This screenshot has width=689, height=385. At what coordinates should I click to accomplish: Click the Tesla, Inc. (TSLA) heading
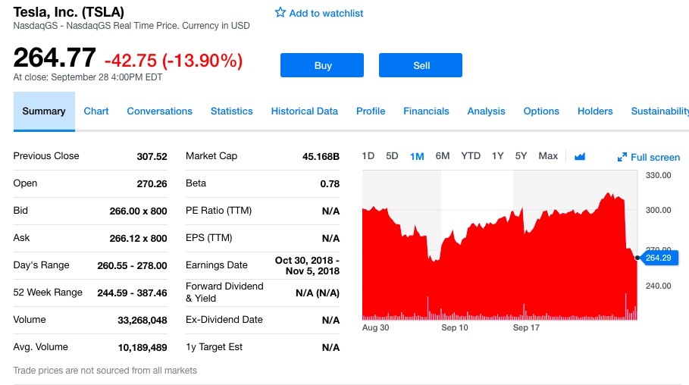(68, 12)
